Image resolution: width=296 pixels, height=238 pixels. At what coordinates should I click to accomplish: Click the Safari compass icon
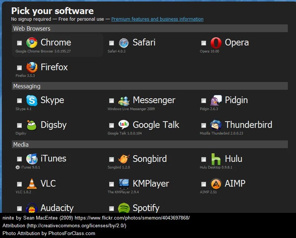click(124, 43)
